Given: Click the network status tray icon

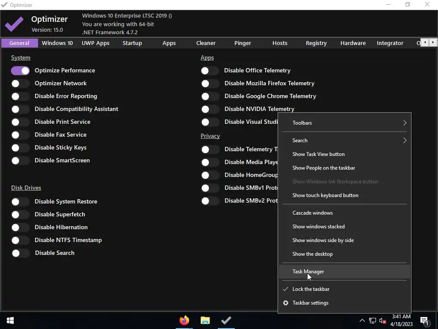Looking at the screenshot, I should (373, 320).
